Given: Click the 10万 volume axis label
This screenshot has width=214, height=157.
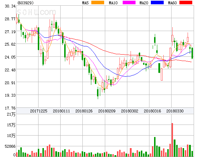Looking at the screenshot, I should pyautogui.click(x=11, y=136).
